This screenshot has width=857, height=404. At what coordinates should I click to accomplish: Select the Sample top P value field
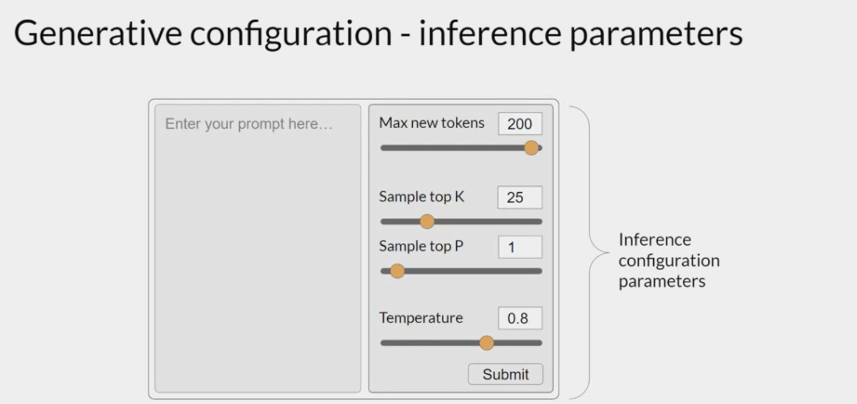[520, 247]
